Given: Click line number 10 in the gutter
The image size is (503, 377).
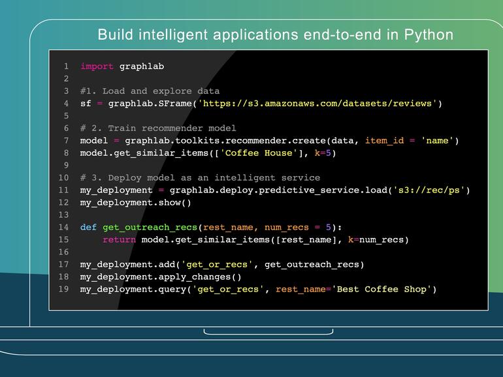Looking at the screenshot, I should click(63, 178).
